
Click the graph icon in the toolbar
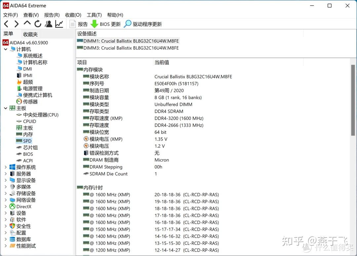pyautogui.click(x=59, y=23)
